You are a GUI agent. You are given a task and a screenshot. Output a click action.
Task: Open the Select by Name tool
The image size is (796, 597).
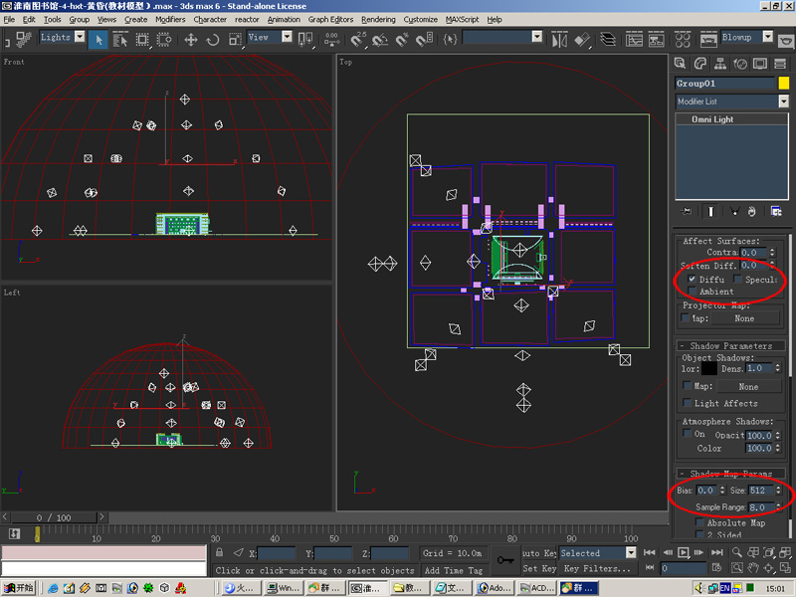(120, 40)
